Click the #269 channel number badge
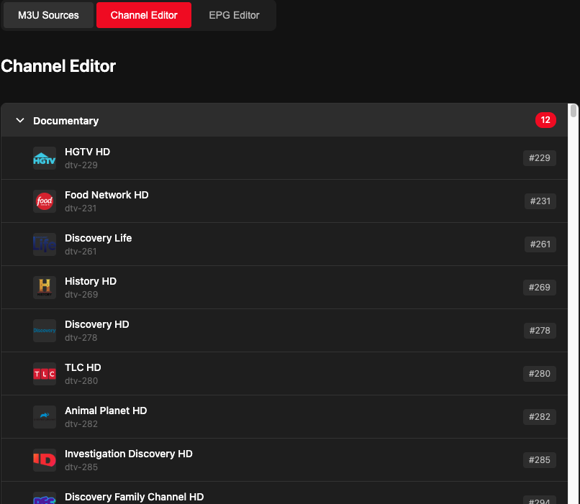 540,288
